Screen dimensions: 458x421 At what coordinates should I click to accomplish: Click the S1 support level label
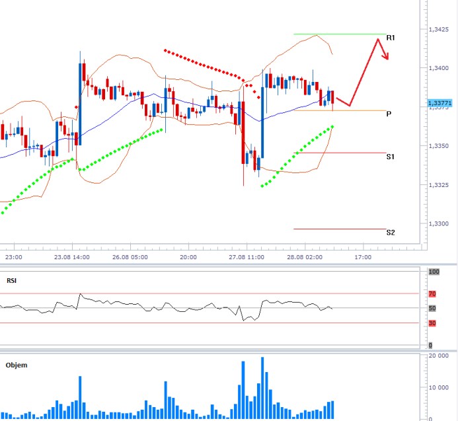tap(391, 157)
